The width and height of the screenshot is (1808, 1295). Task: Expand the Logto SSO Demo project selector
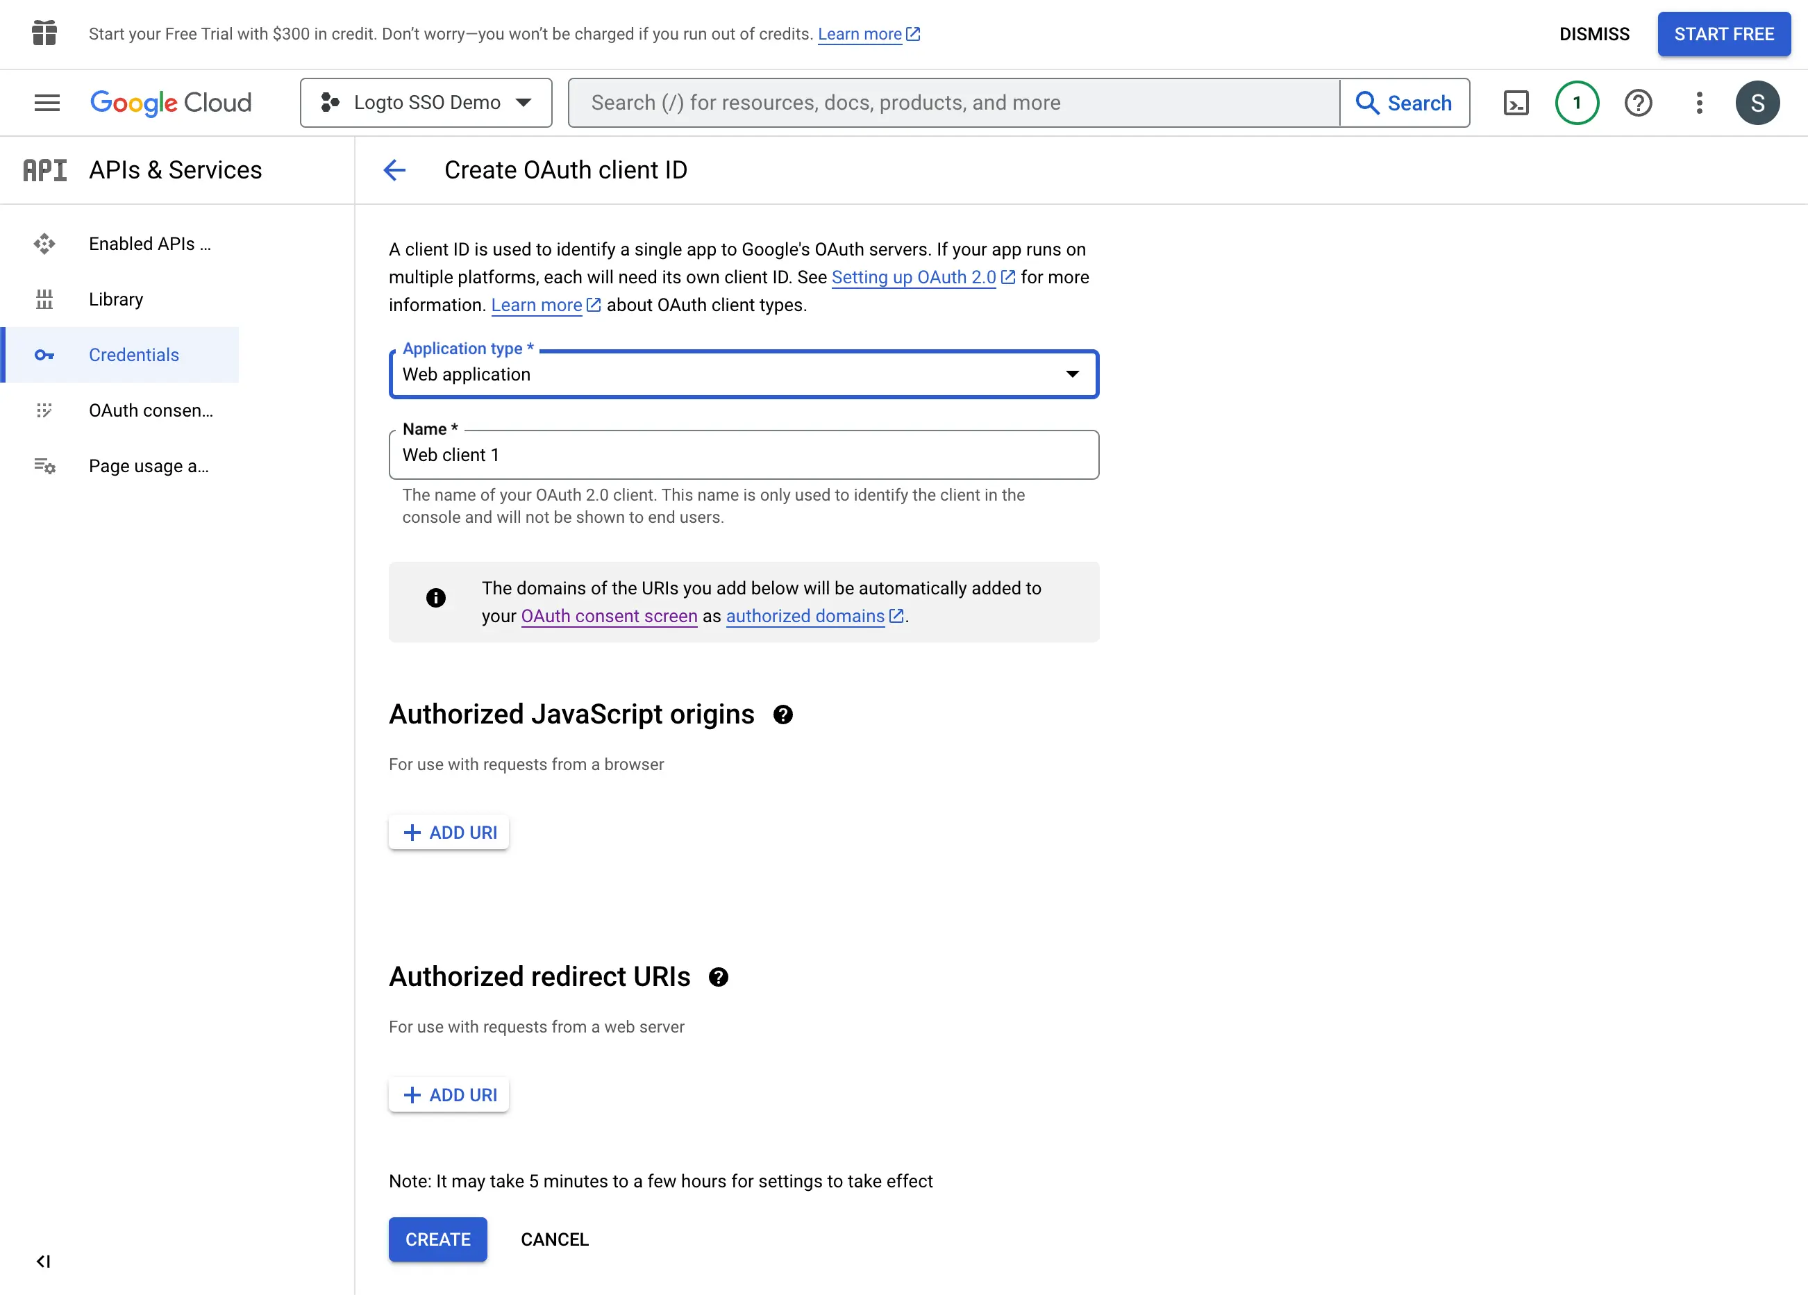425,102
